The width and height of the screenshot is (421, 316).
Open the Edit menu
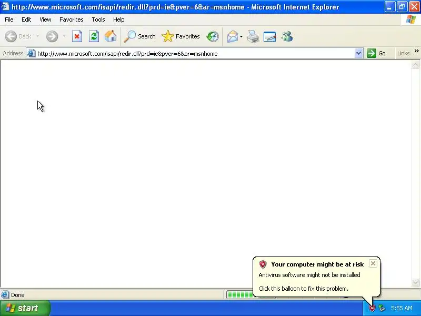point(26,19)
